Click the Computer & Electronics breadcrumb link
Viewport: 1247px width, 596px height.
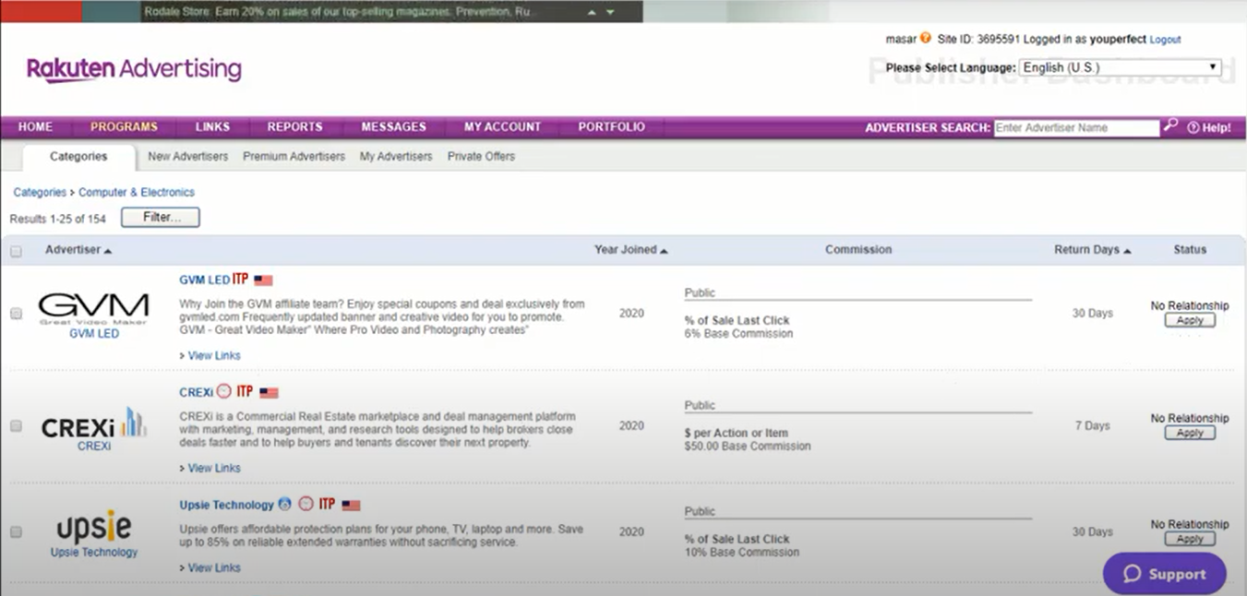coord(137,193)
